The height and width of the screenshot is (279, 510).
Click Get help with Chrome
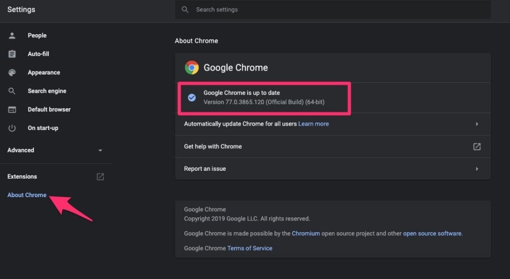coord(213,146)
